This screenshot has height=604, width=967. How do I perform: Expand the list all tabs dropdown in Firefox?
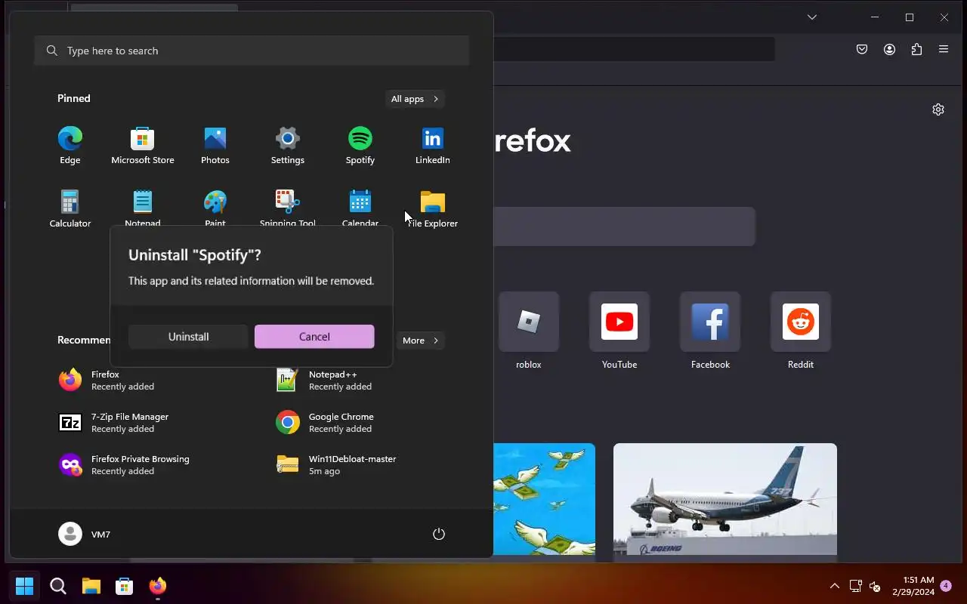point(812,17)
